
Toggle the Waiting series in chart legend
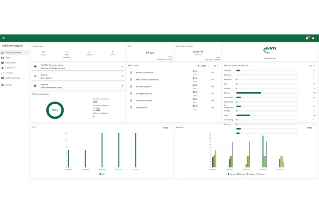coord(261,174)
